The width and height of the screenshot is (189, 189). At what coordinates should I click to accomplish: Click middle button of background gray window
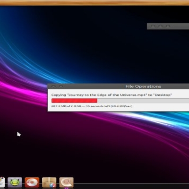click(160, 26)
